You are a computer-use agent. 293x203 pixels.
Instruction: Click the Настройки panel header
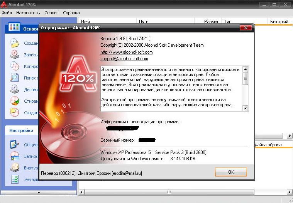[22, 130]
